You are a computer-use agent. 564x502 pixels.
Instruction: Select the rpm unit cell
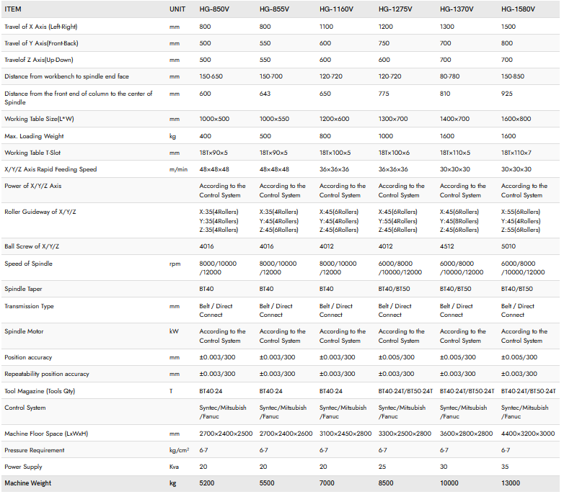pyautogui.click(x=175, y=264)
